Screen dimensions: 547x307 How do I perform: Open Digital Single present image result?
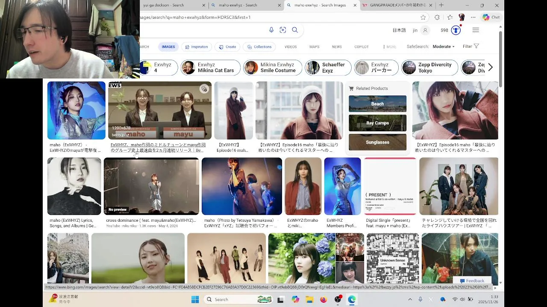coord(390,186)
